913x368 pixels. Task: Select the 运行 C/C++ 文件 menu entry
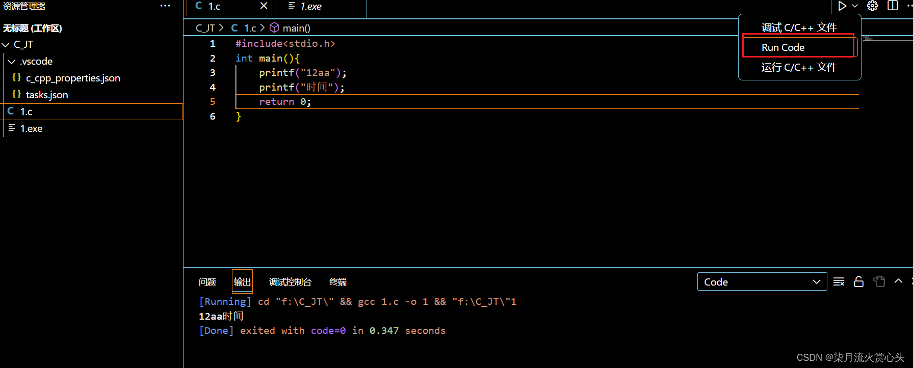[799, 67]
